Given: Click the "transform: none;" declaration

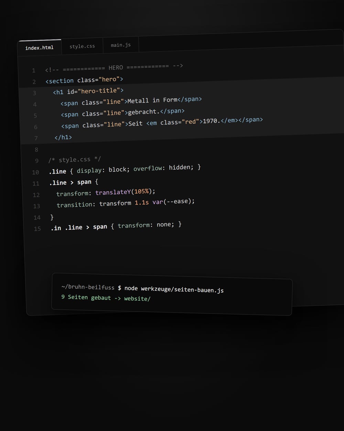Looking at the screenshot, I should point(146,225).
